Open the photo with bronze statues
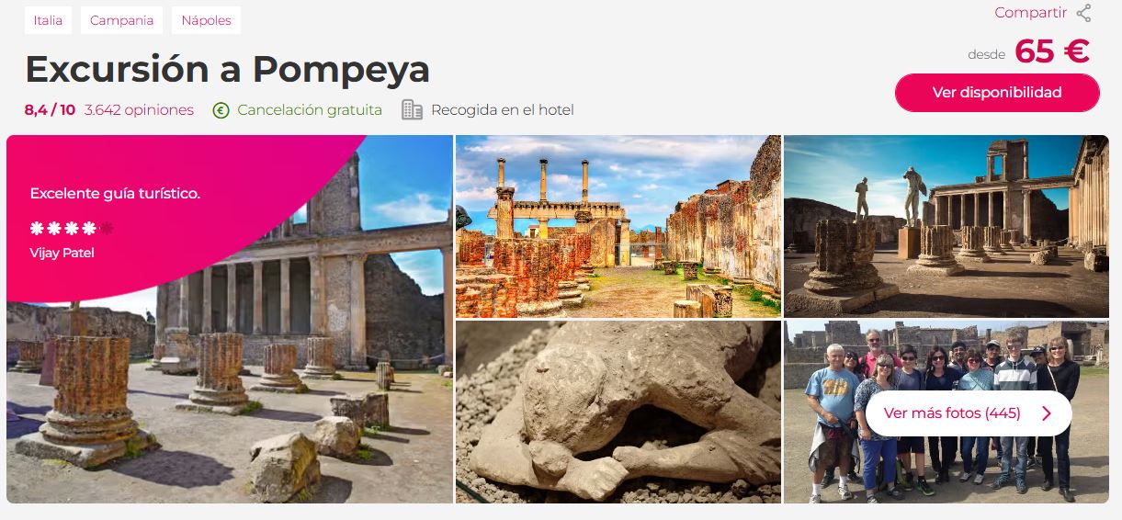The height and width of the screenshot is (520, 1122). (x=946, y=226)
